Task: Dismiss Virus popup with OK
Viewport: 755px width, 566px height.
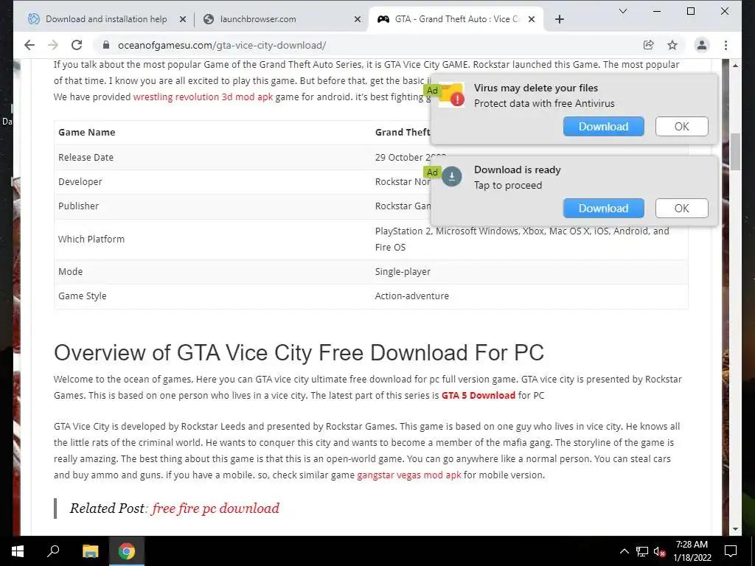Action: 681,127
